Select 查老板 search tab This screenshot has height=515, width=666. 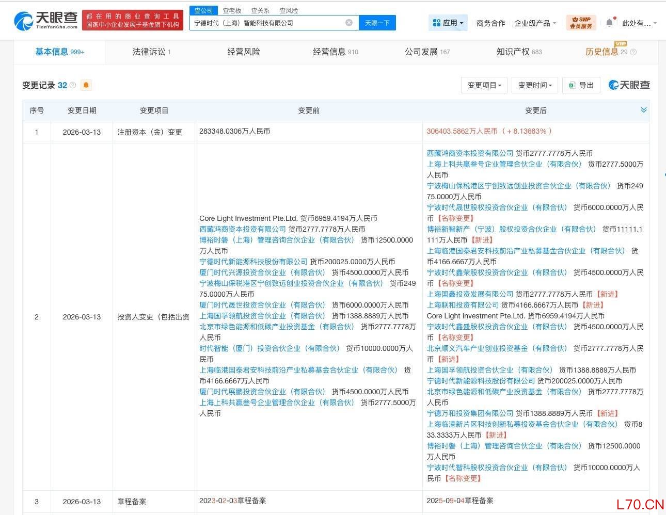coord(232,10)
